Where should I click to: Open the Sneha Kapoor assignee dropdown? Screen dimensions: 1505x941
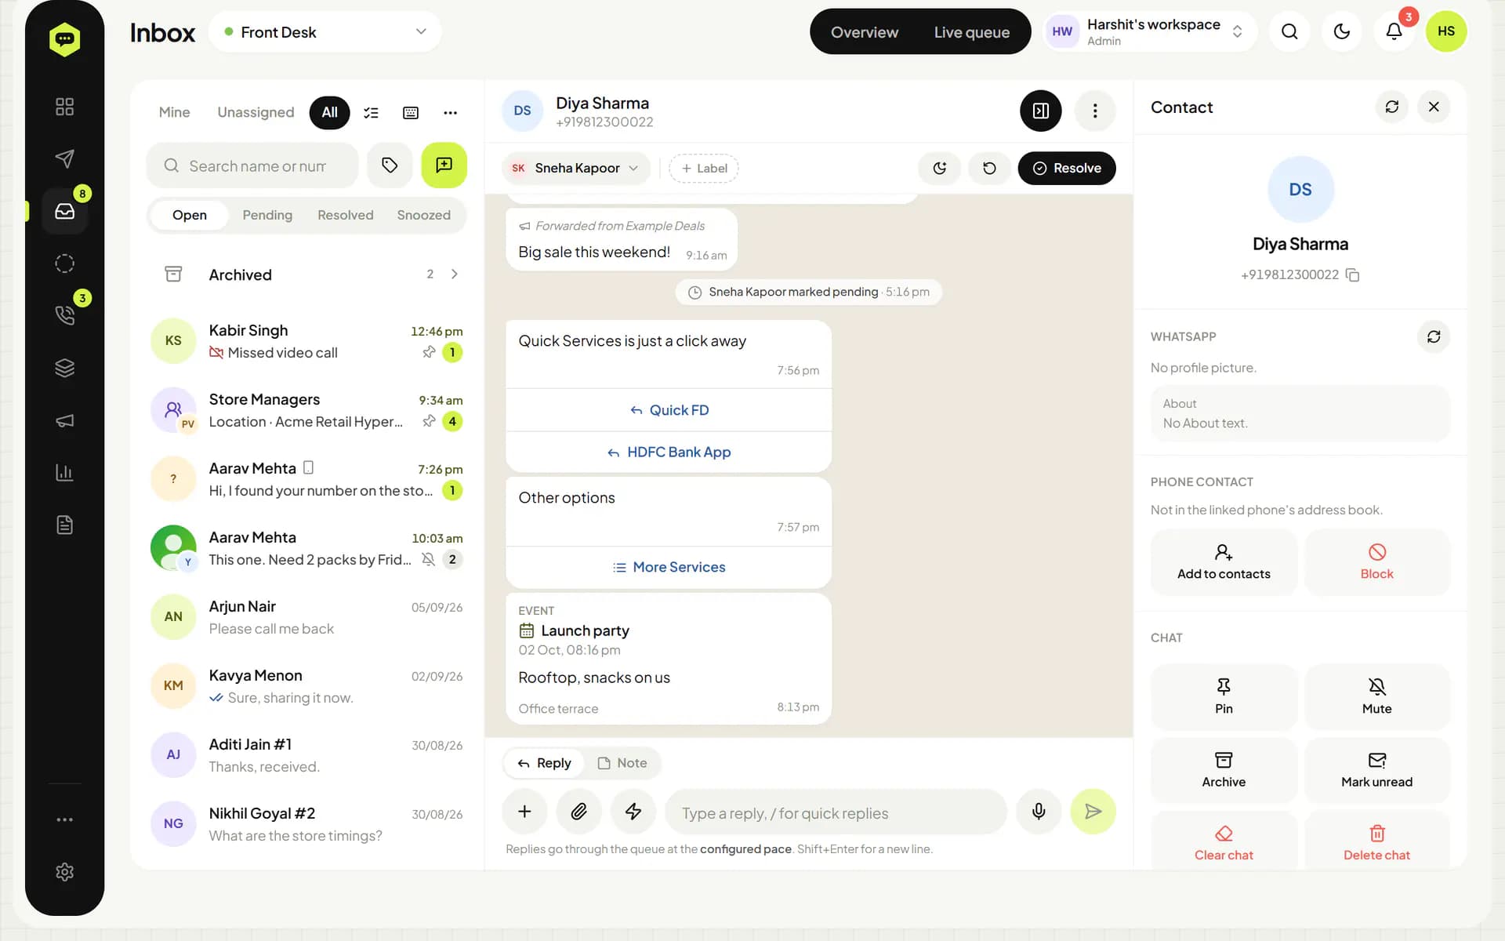575,168
